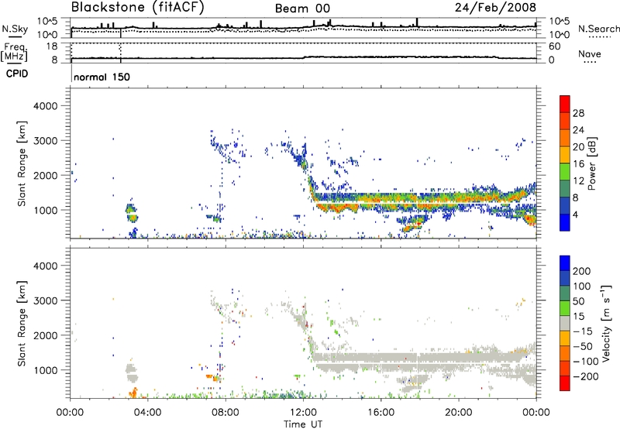Click the 'Time UT' axis title
The width and height of the screenshot is (620, 429).
pos(303,424)
